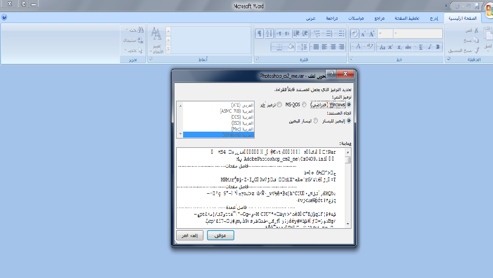Choose left-to-right (اليسار لليمين) document direction
The image size is (493, 278).
[315, 121]
